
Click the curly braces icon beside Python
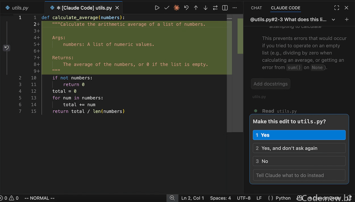270,198
